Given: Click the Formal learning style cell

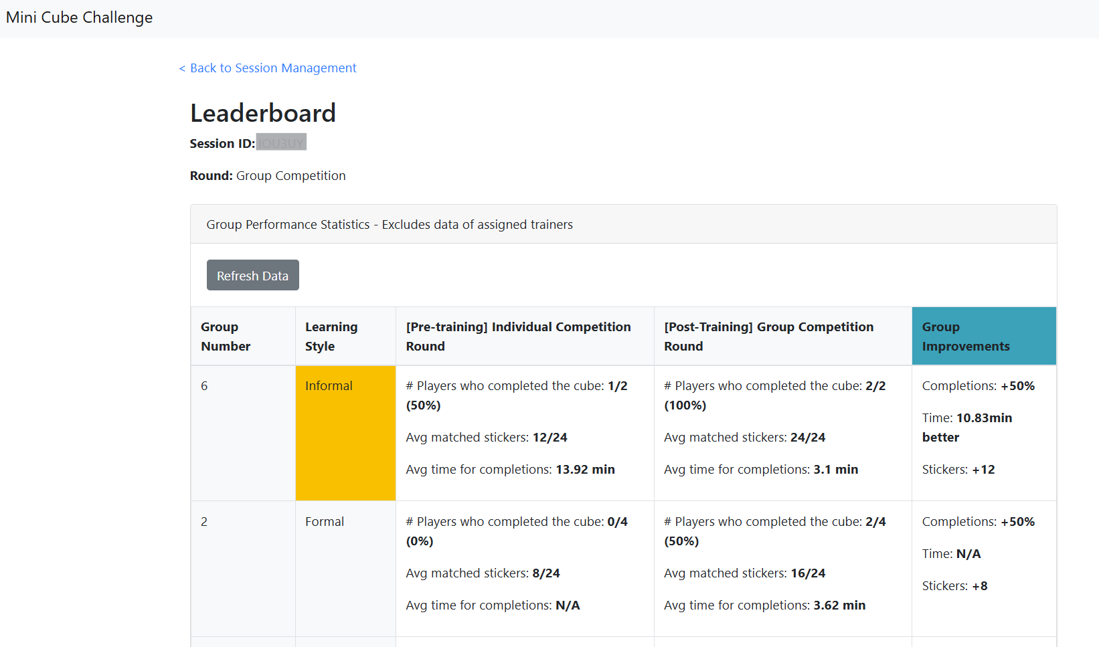Looking at the screenshot, I should (x=345, y=569).
